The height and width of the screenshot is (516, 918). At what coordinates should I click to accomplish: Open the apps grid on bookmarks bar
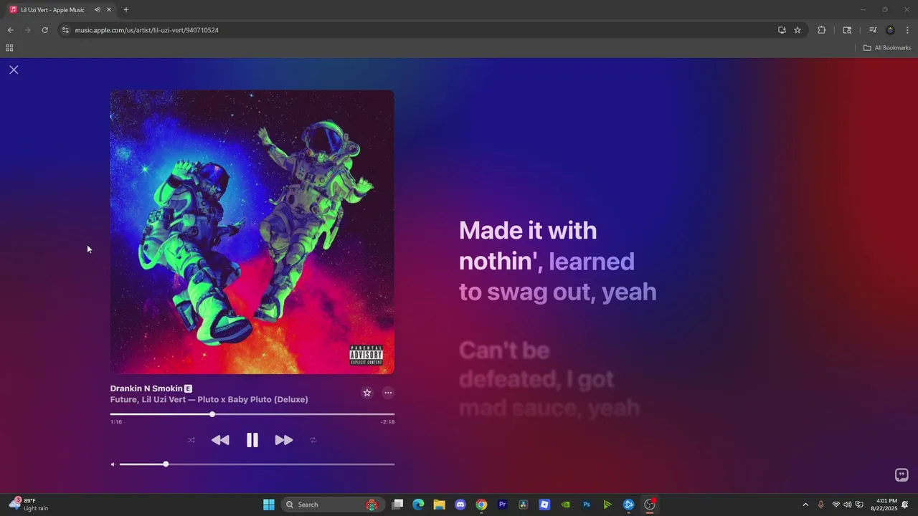9,48
